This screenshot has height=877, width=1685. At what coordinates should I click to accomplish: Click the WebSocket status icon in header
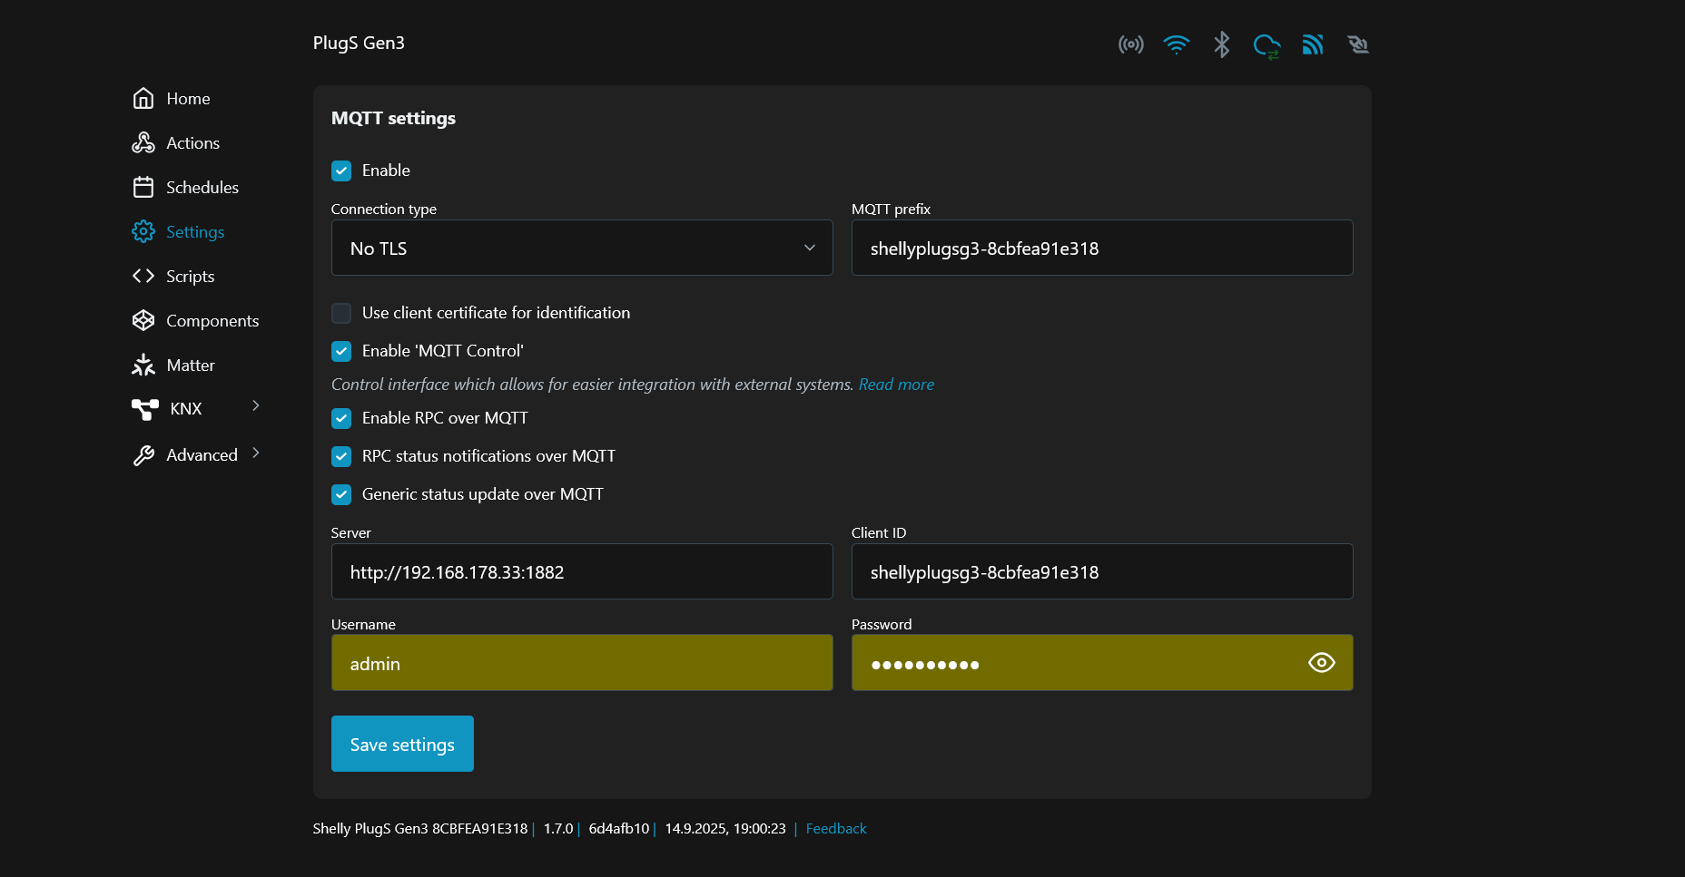[1358, 44]
